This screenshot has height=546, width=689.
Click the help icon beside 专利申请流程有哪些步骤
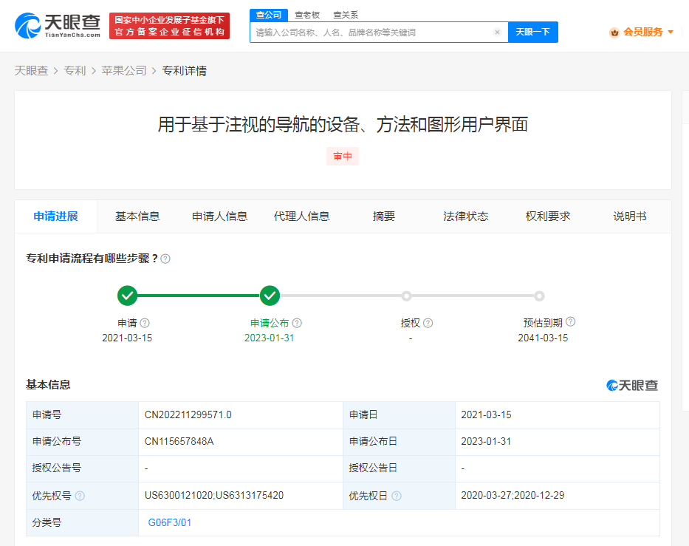(x=165, y=259)
